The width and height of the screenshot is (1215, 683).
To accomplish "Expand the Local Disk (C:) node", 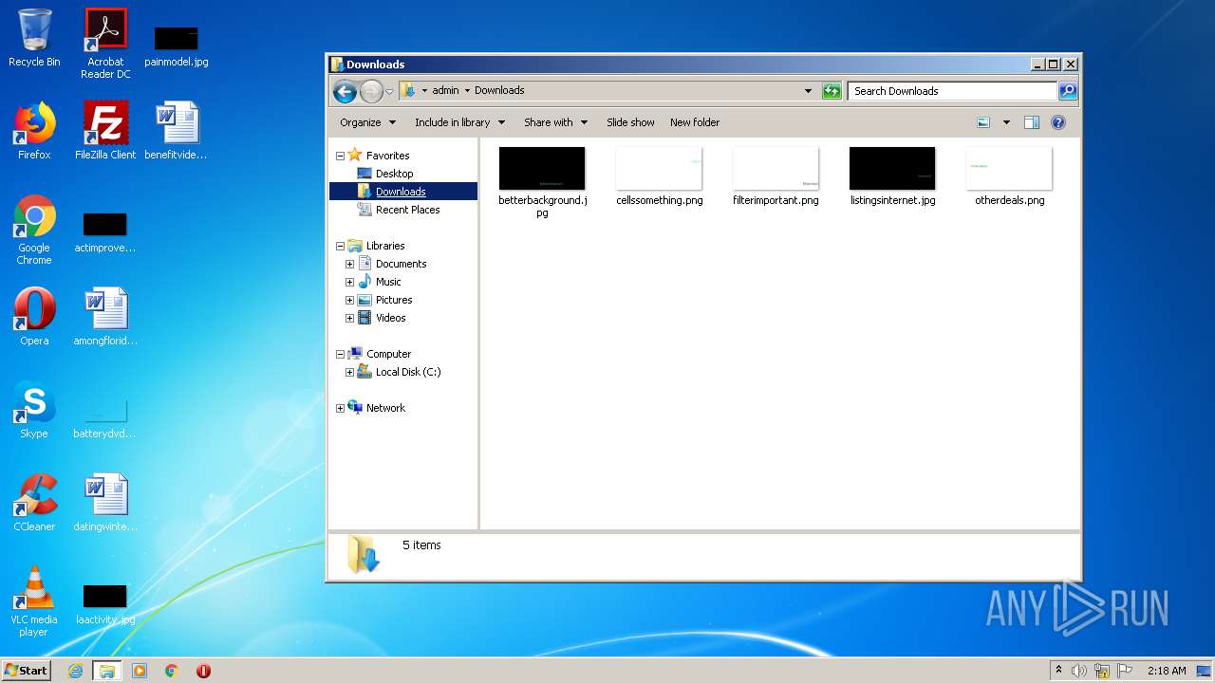I will click(x=349, y=372).
